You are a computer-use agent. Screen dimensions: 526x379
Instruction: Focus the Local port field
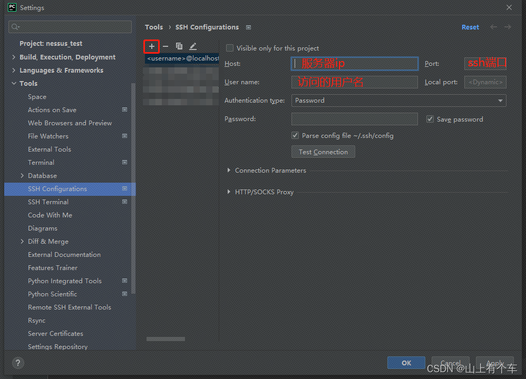(485, 82)
